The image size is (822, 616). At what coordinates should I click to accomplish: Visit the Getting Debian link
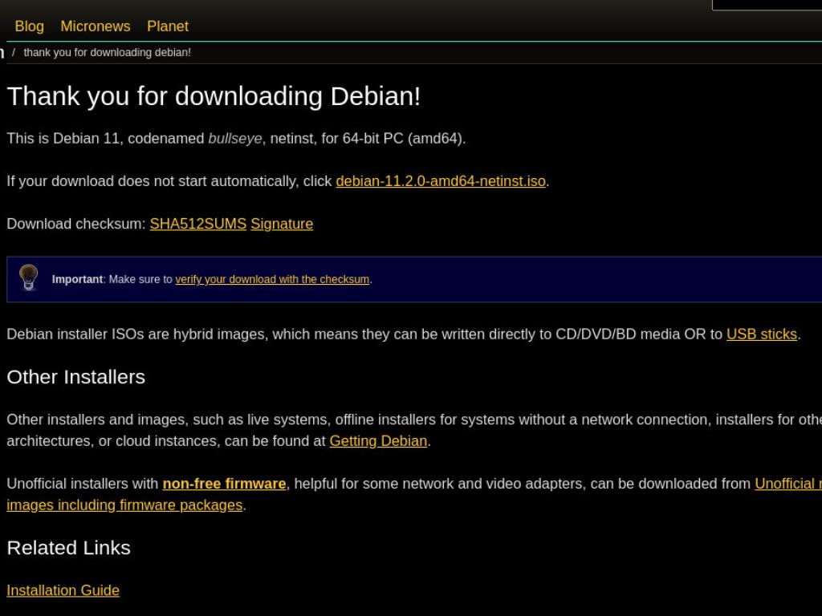pyautogui.click(x=379, y=441)
